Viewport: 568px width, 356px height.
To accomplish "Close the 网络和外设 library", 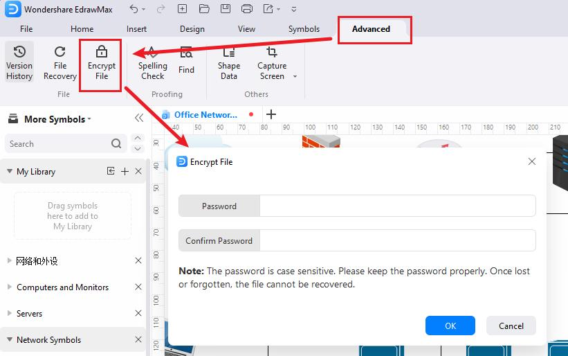I will pyautogui.click(x=138, y=260).
